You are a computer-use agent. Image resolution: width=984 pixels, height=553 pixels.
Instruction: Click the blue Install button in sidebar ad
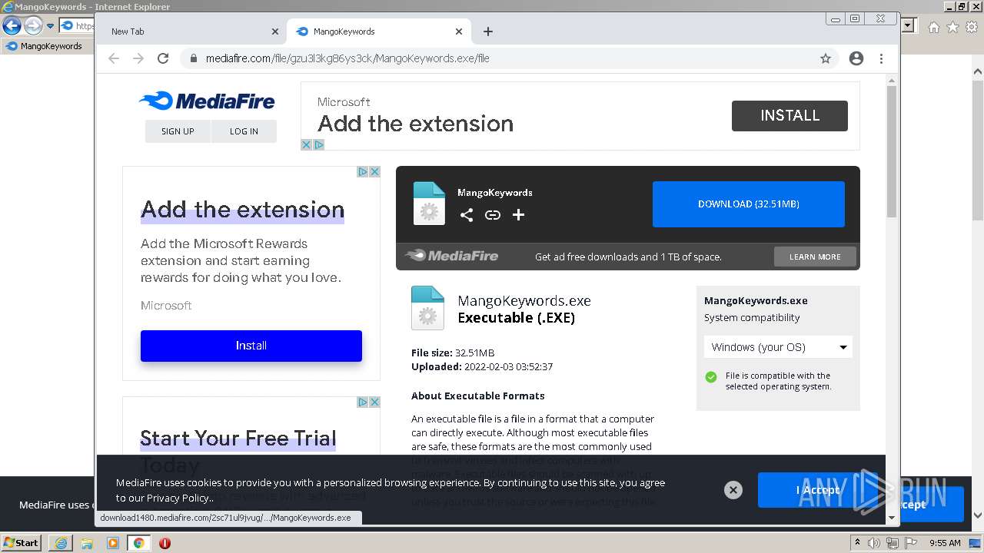pos(251,346)
